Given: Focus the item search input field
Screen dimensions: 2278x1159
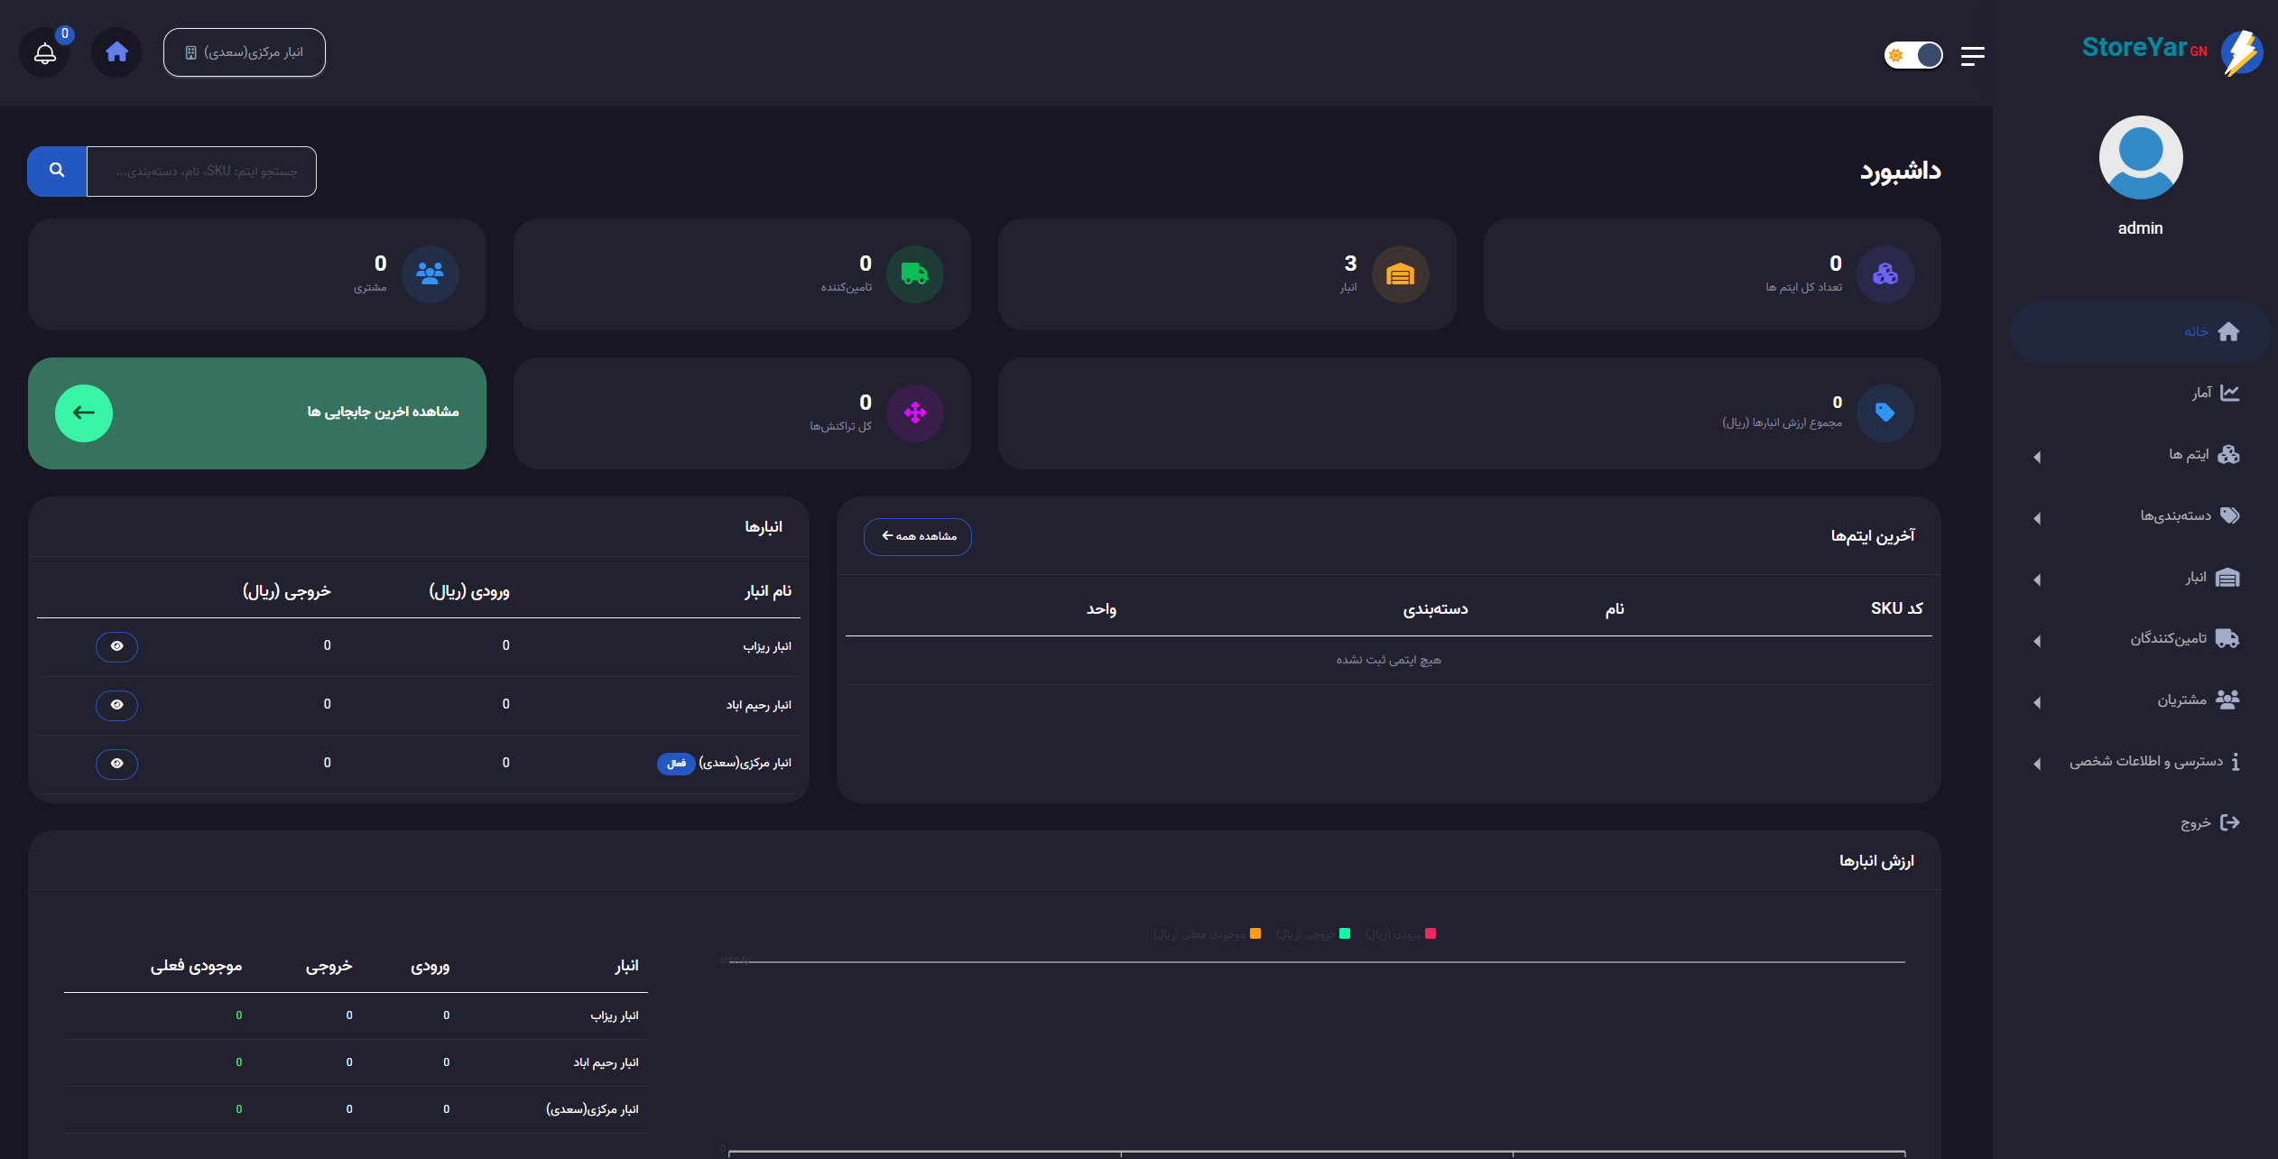Looking at the screenshot, I should (201, 171).
